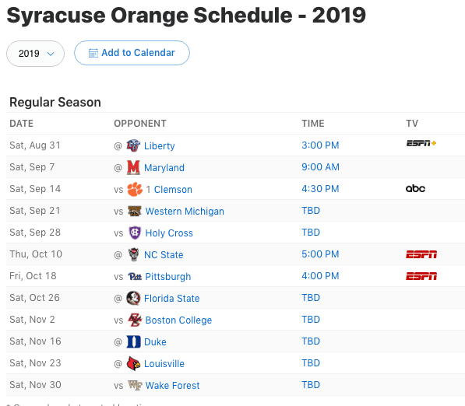Click the ABC network logo
Viewport: 465px width, 406px height.
click(x=415, y=189)
